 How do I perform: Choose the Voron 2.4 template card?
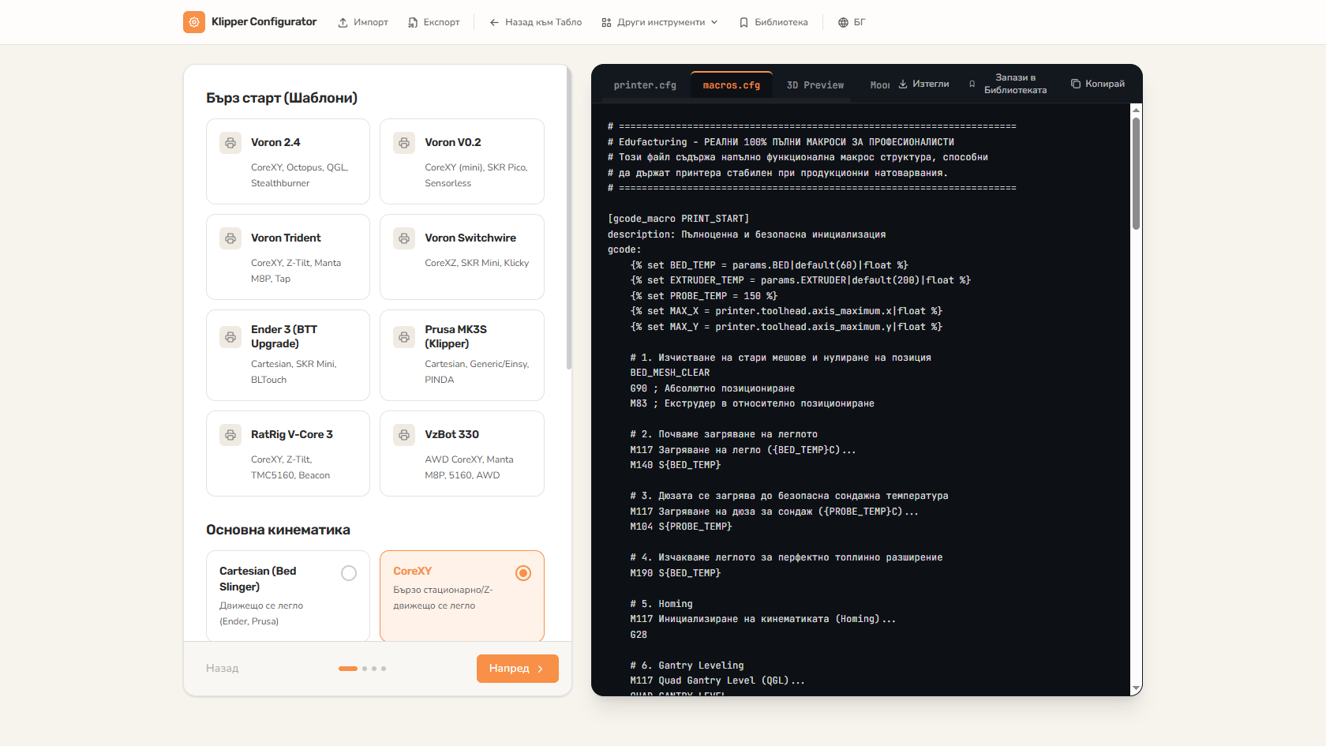coord(288,162)
